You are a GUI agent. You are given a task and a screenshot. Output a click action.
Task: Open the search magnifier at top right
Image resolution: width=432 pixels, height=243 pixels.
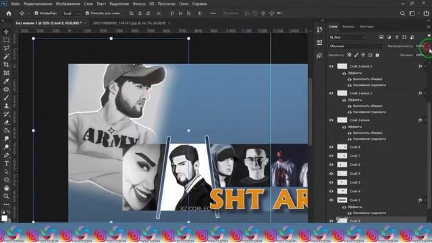click(402, 13)
